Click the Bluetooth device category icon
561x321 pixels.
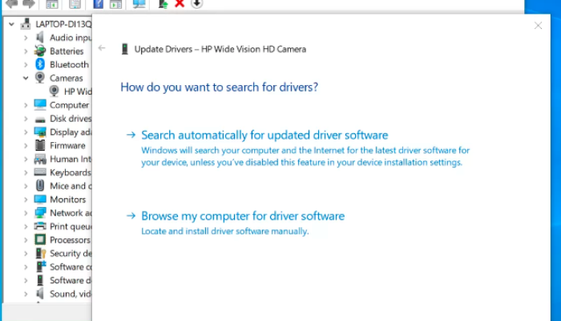40,64
